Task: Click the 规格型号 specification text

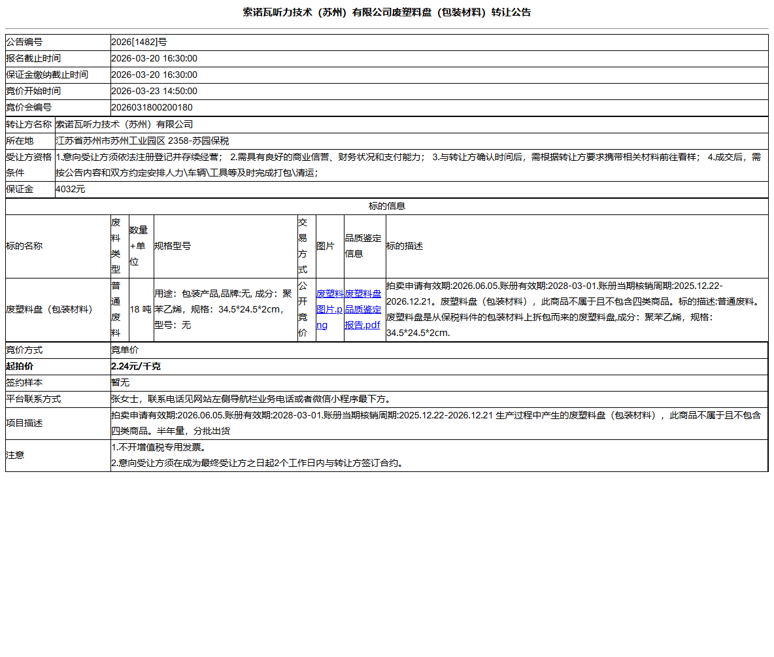Action: [x=222, y=309]
